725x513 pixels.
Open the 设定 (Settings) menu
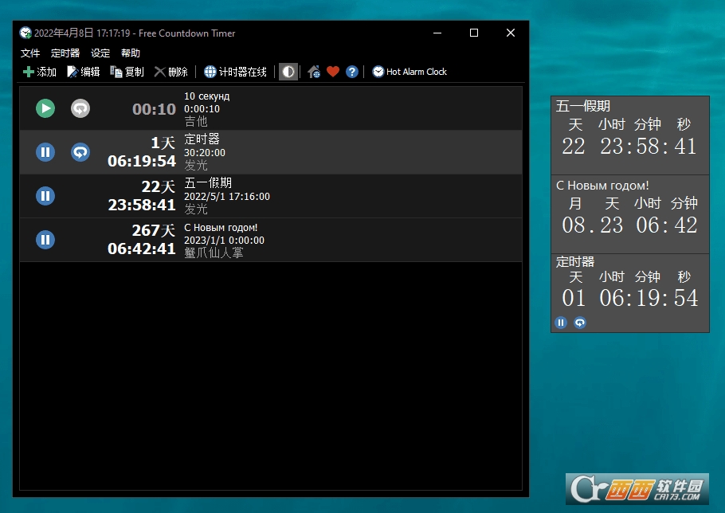point(100,53)
